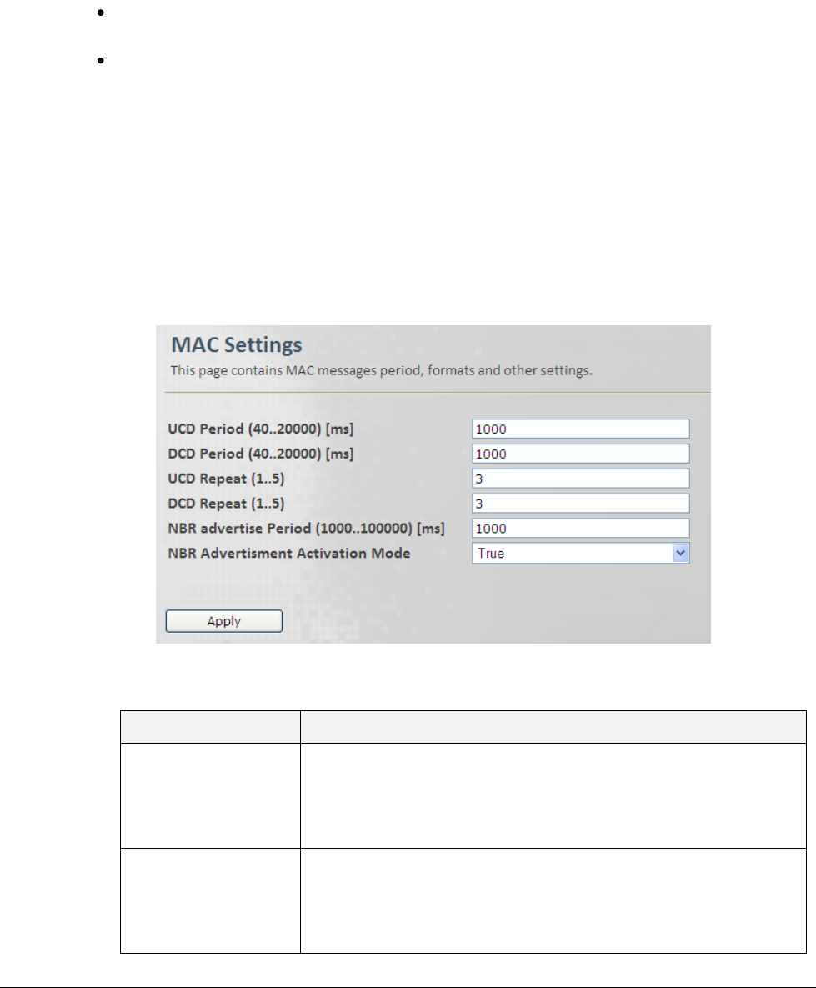Click the UCD Period input field
The height and width of the screenshot is (988, 816).
point(580,429)
